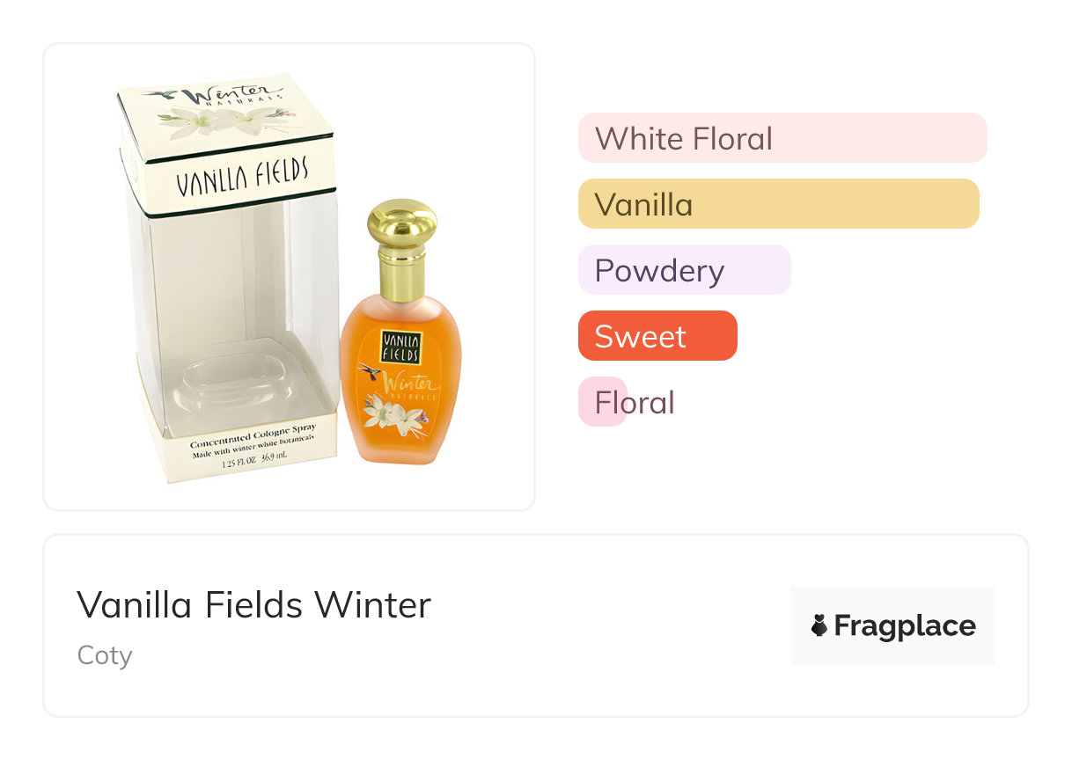
Task: Click the Fragplace wordmark text
Action: coord(904,625)
